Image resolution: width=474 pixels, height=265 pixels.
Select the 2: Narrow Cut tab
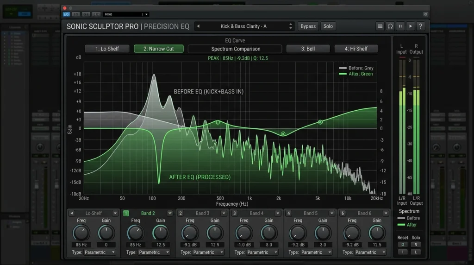click(x=159, y=49)
